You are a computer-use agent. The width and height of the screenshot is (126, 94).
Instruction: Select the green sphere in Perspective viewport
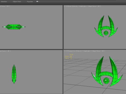click(x=106, y=81)
